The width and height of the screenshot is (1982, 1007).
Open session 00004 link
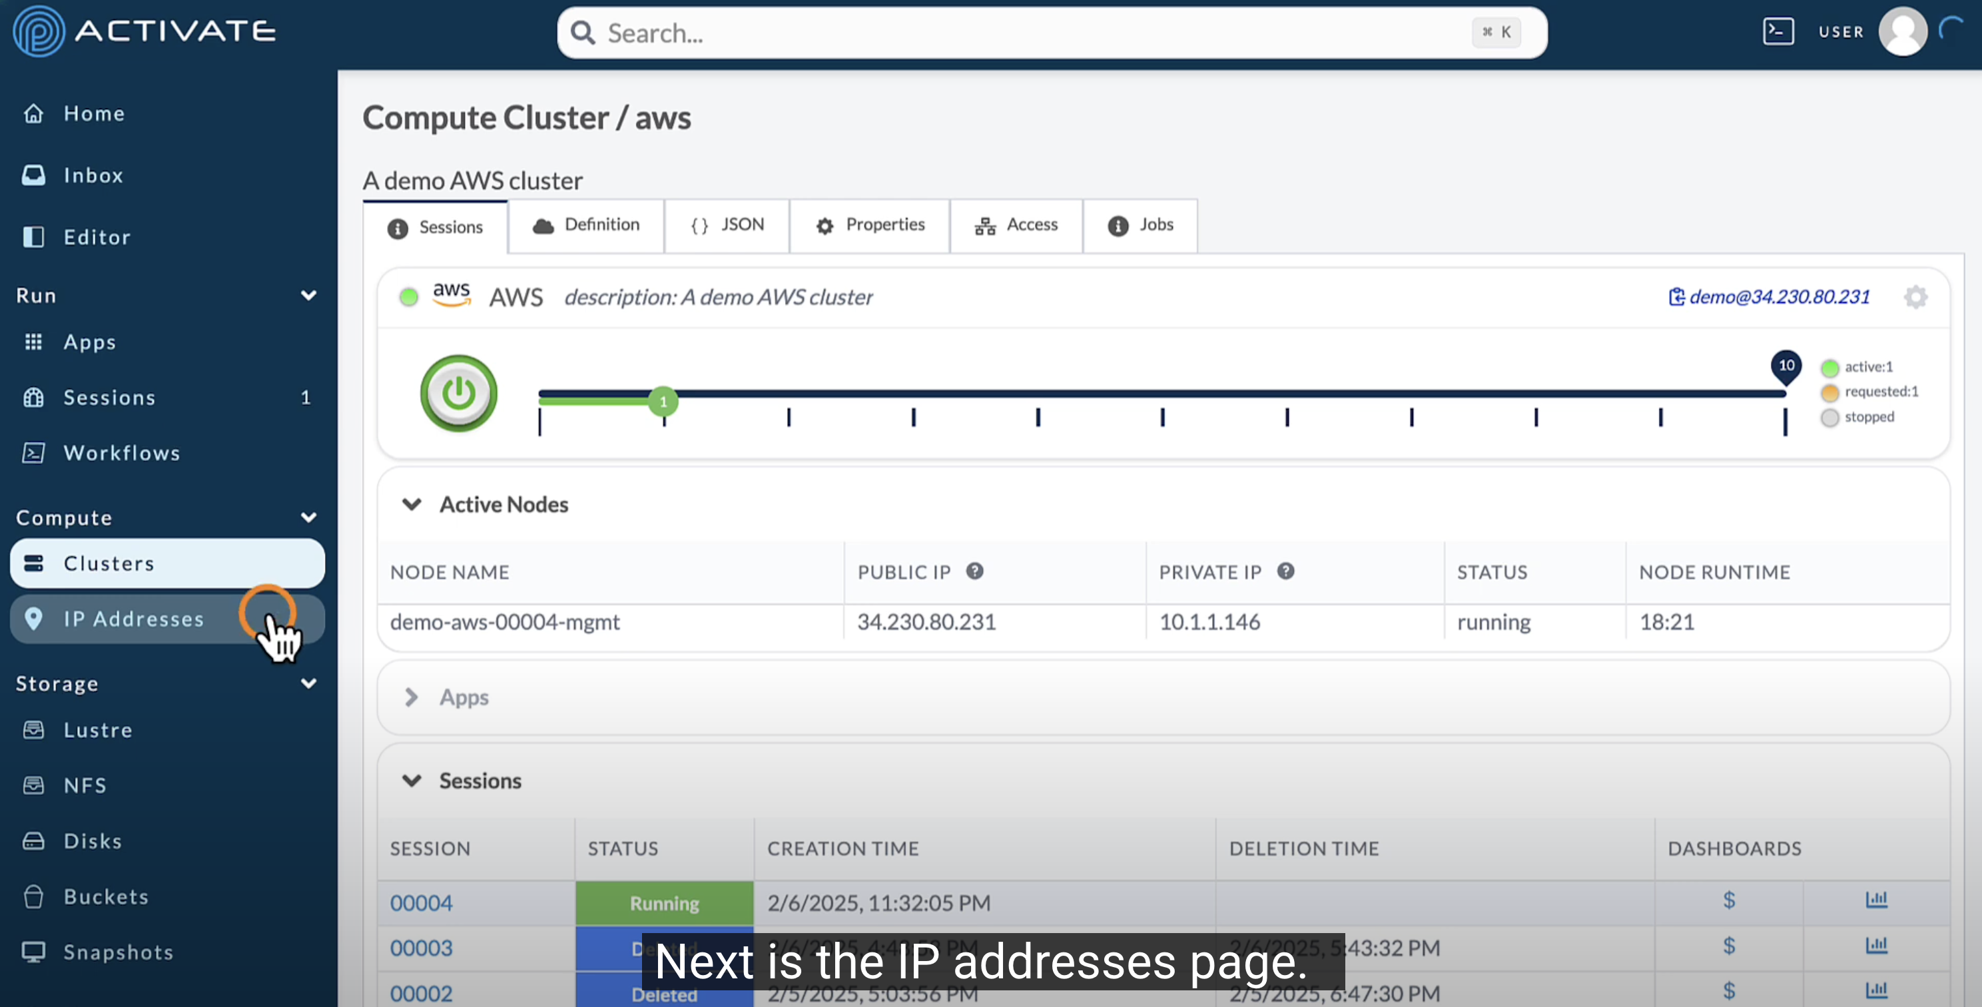click(x=421, y=903)
